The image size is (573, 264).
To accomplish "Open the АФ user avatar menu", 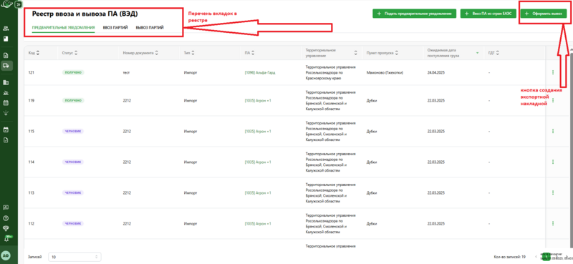I will 6,255.
